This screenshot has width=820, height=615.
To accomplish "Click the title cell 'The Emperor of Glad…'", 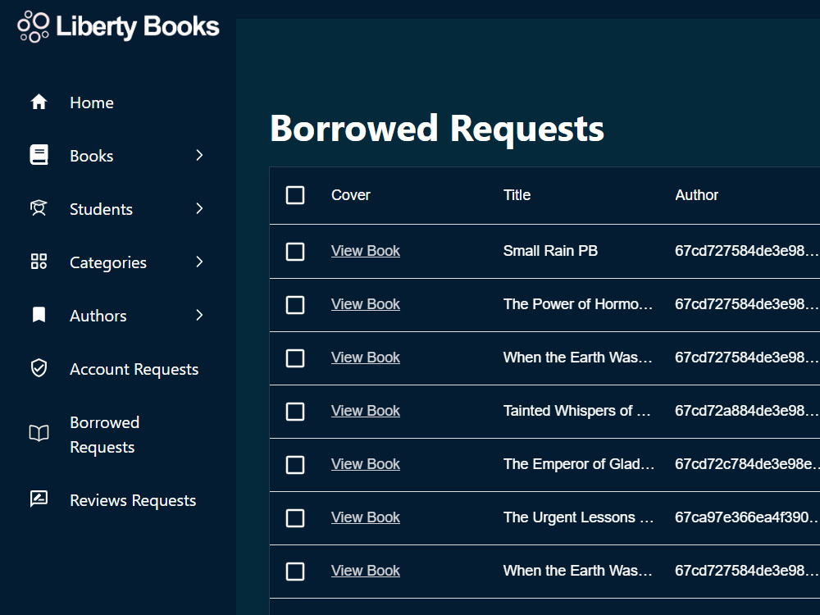I will pyautogui.click(x=579, y=464).
